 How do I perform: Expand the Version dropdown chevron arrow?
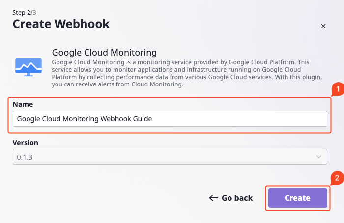319,157
